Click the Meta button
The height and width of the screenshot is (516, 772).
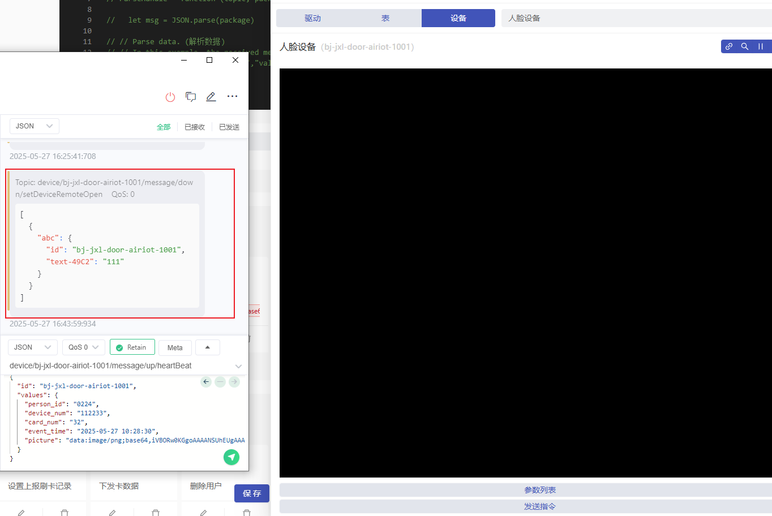click(175, 347)
